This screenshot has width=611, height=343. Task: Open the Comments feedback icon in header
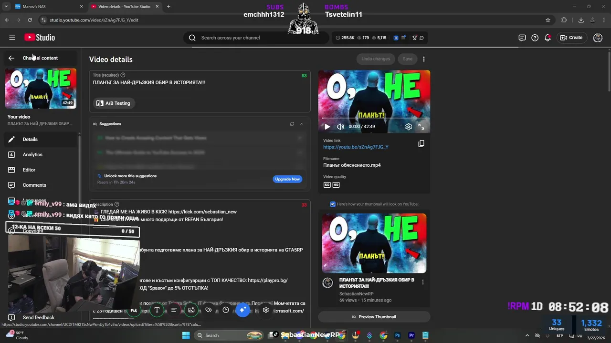(x=522, y=38)
